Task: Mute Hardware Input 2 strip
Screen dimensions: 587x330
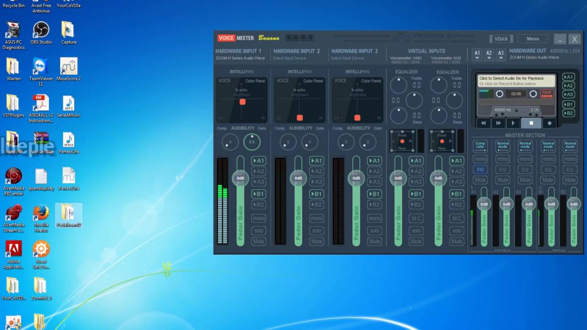Action: click(316, 242)
